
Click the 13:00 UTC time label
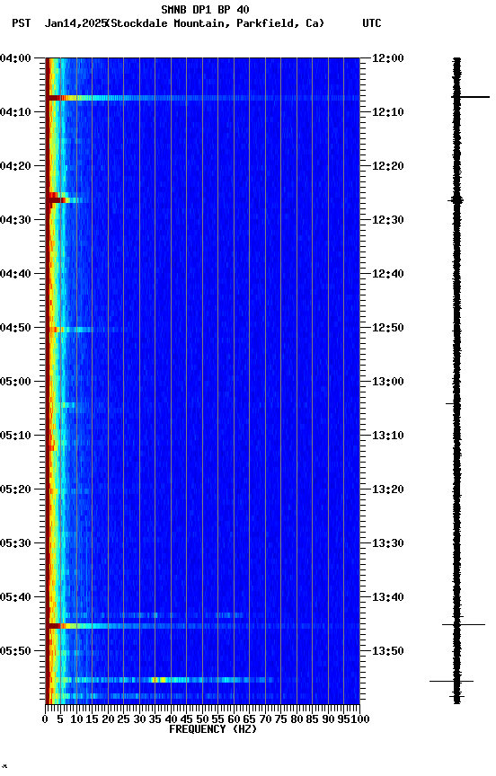tap(388, 382)
